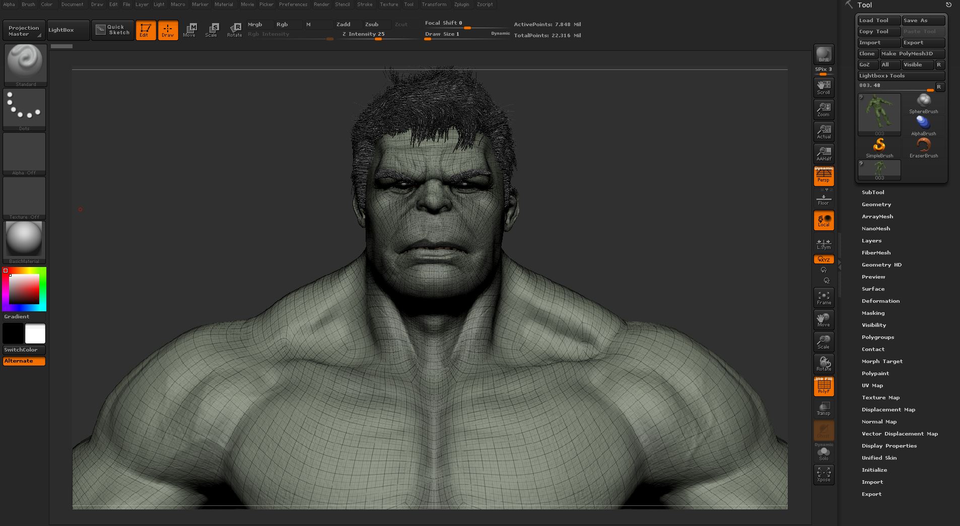Screen dimensions: 960x526
Task: Expand the SubTool section
Action: click(873, 192)
